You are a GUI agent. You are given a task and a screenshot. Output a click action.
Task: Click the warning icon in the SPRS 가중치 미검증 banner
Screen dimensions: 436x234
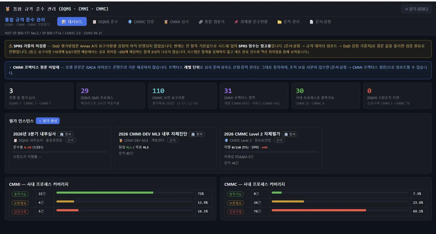click(10, 46)
